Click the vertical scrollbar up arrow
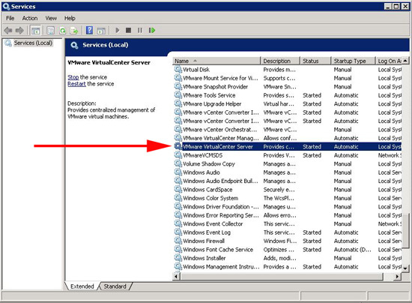The image size is (412, 303). coord(405,61)
